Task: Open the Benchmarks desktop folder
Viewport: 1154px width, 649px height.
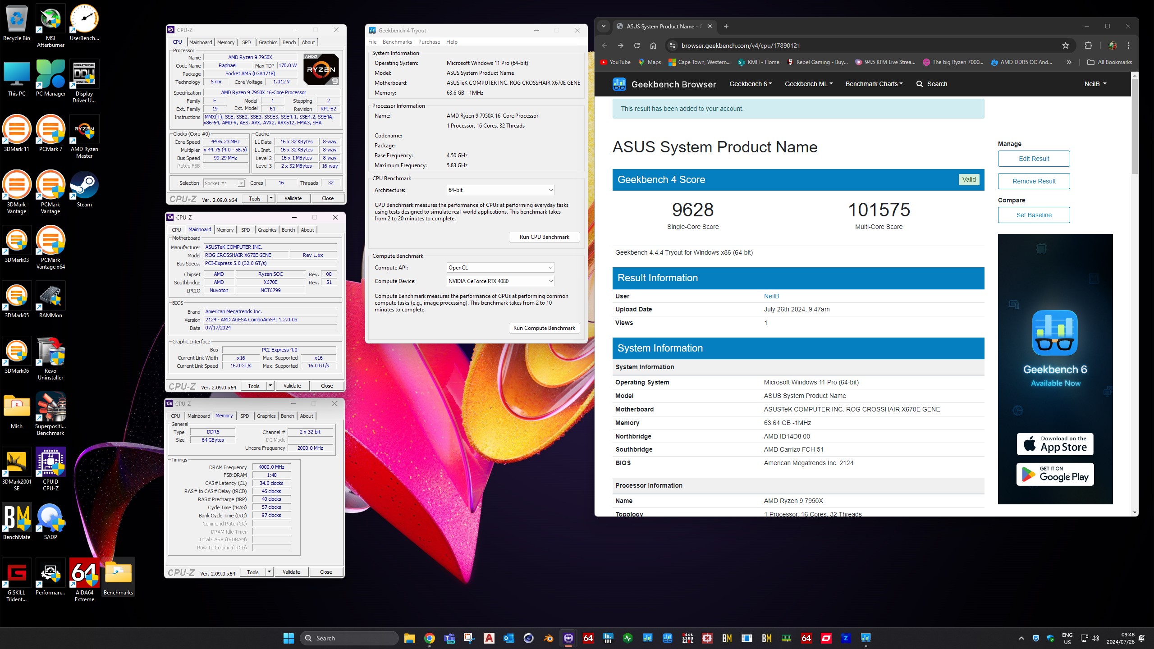Action: point(118,577)
